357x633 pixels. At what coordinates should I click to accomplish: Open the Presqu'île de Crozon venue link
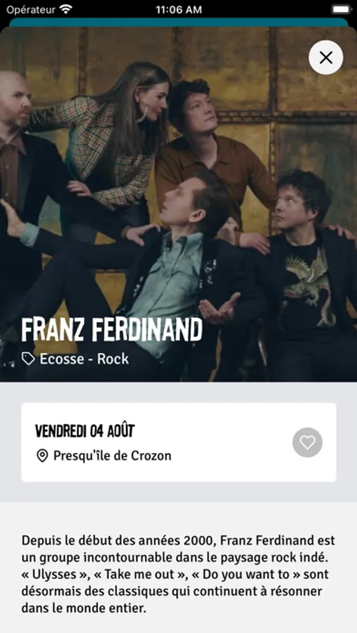[x=113, y=456]
